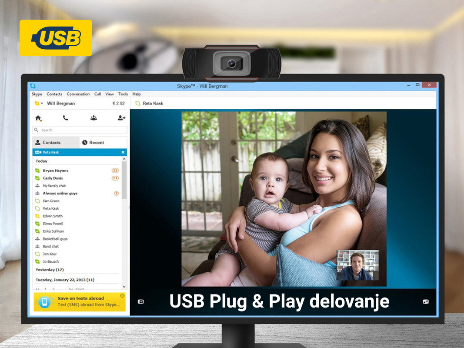Open the Carly Davis conversation
The image size is (464, 348).
53,178
